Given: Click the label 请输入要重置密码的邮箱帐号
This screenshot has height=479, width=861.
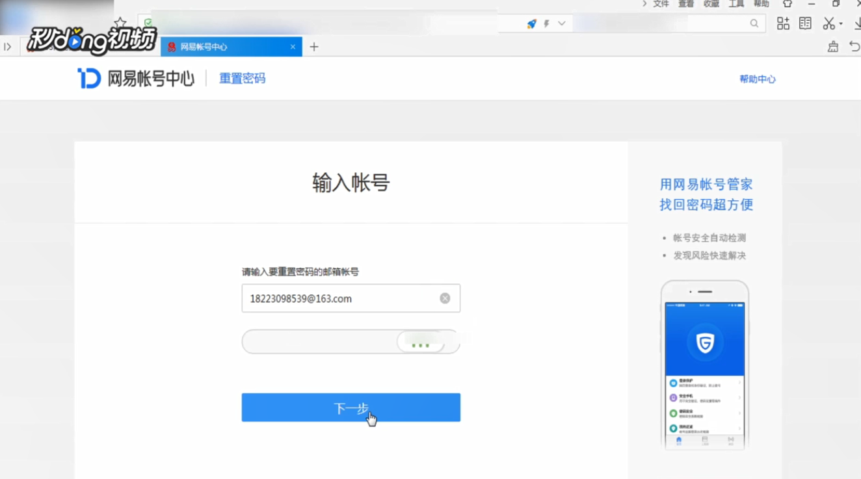Looking at the screenshot, I should (x=300, y=272).
